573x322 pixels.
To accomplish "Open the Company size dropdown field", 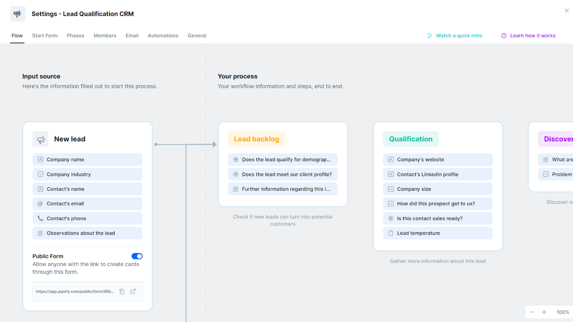I will pyautogui.click(x=437, y=189).
